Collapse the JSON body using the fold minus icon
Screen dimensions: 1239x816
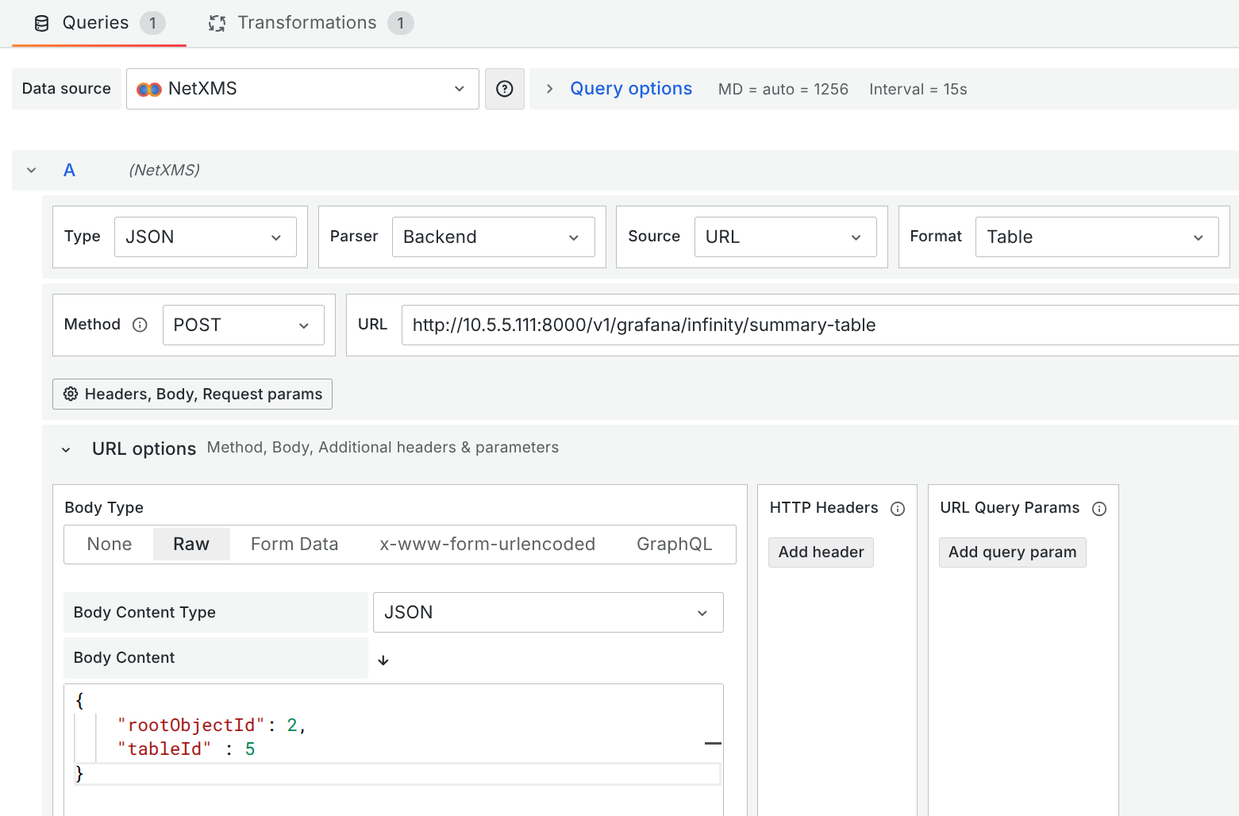pyautogui.click(x=712, y=744)
